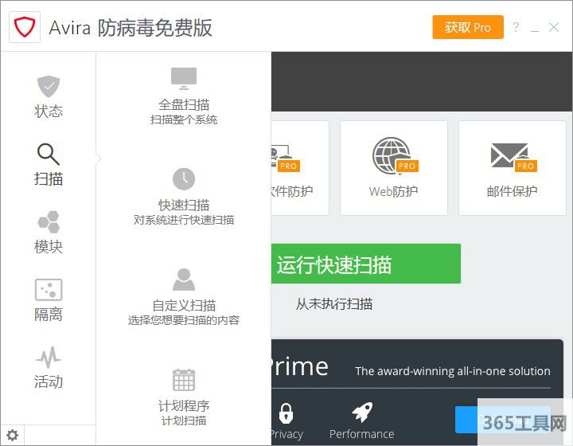Select the 扫描 scan magnifier icon
573x446 pixels.
click(49, 155)
